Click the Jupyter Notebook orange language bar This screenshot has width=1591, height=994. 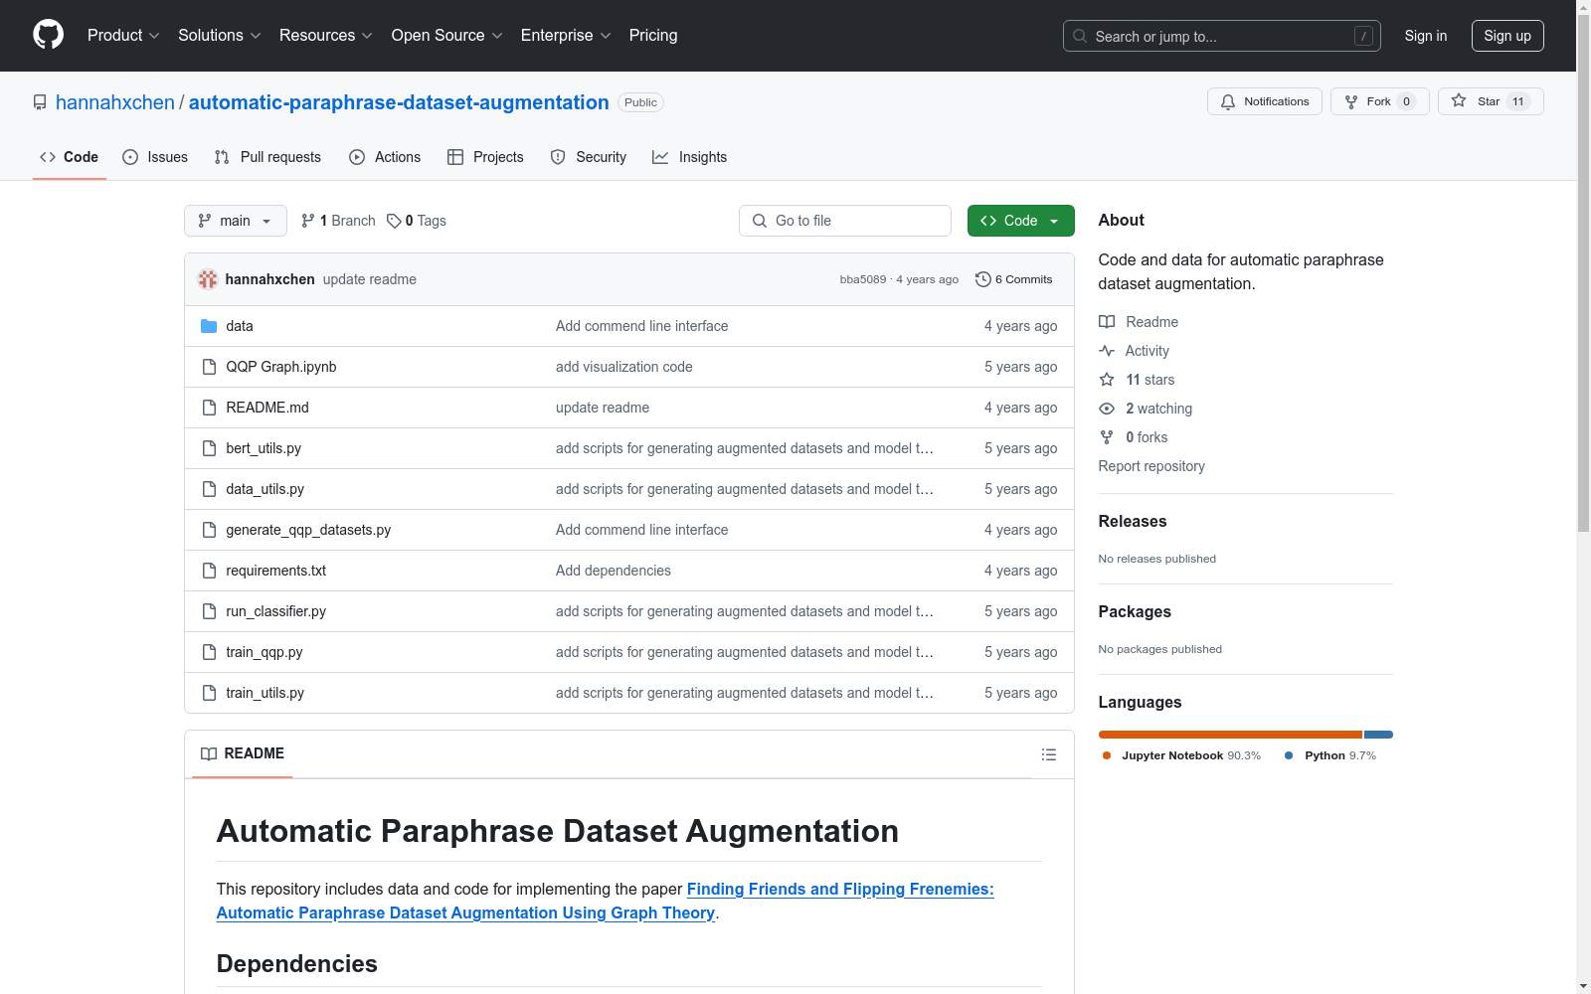(x=1230, y=735)
